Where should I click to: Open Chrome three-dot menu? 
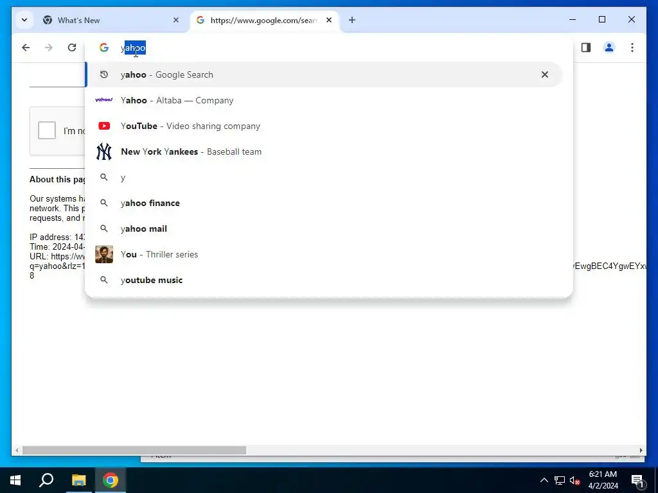pos(632,48)
